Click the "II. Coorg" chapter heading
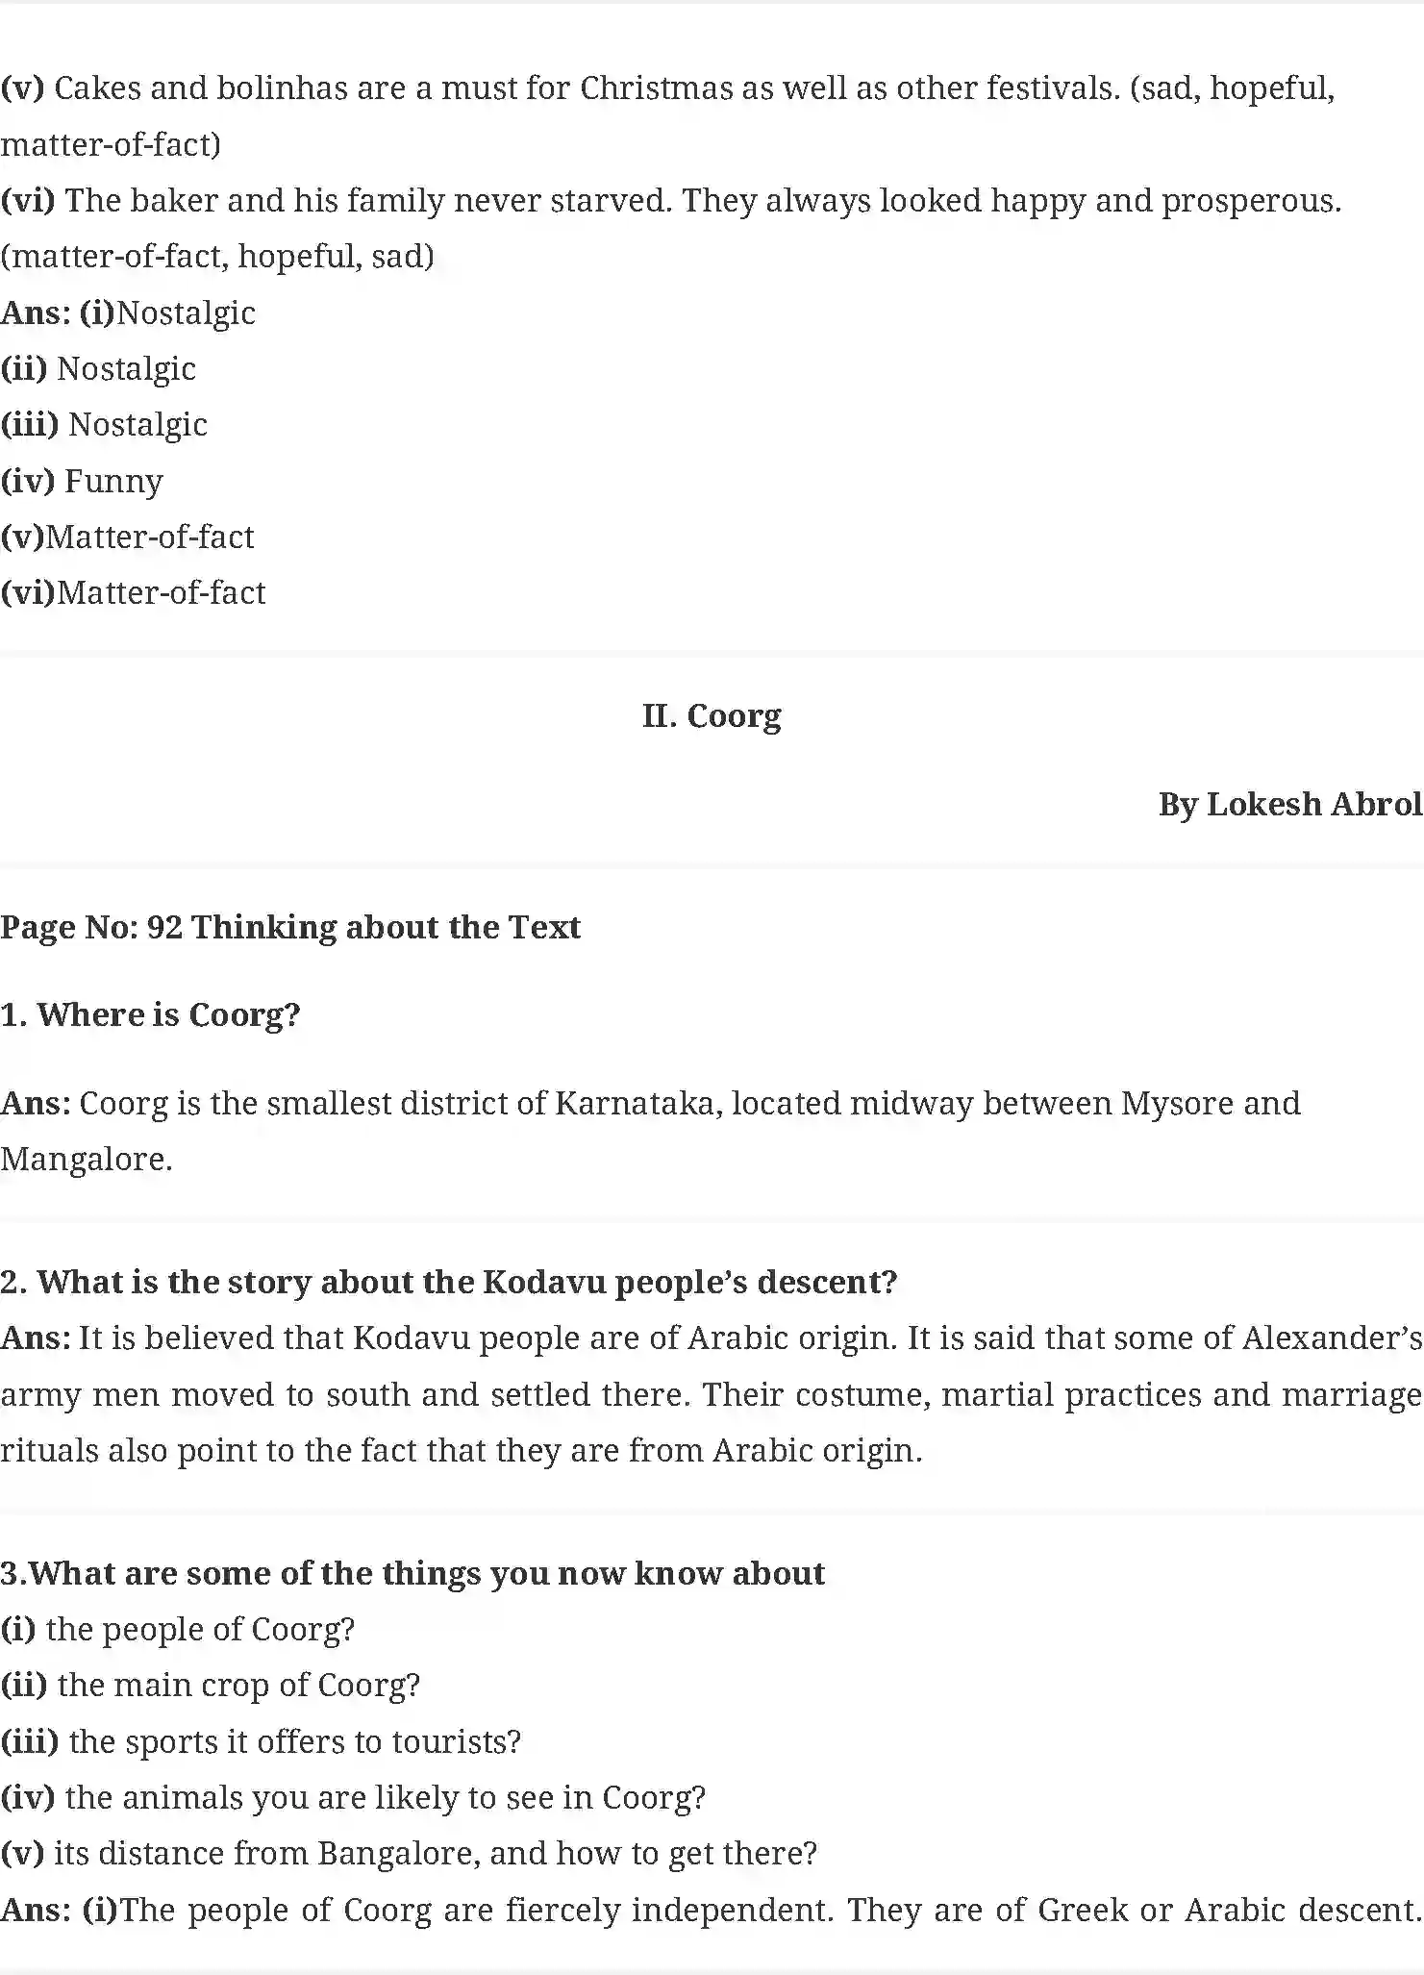Viewport: 1424px width, 1975px height. point(712,716)
